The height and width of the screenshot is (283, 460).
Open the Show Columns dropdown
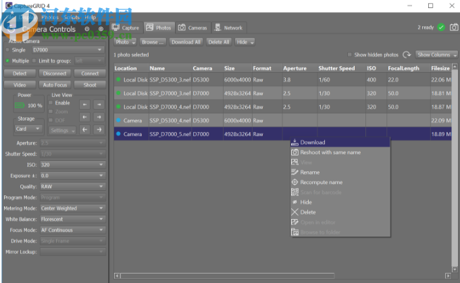pos(435,55)
